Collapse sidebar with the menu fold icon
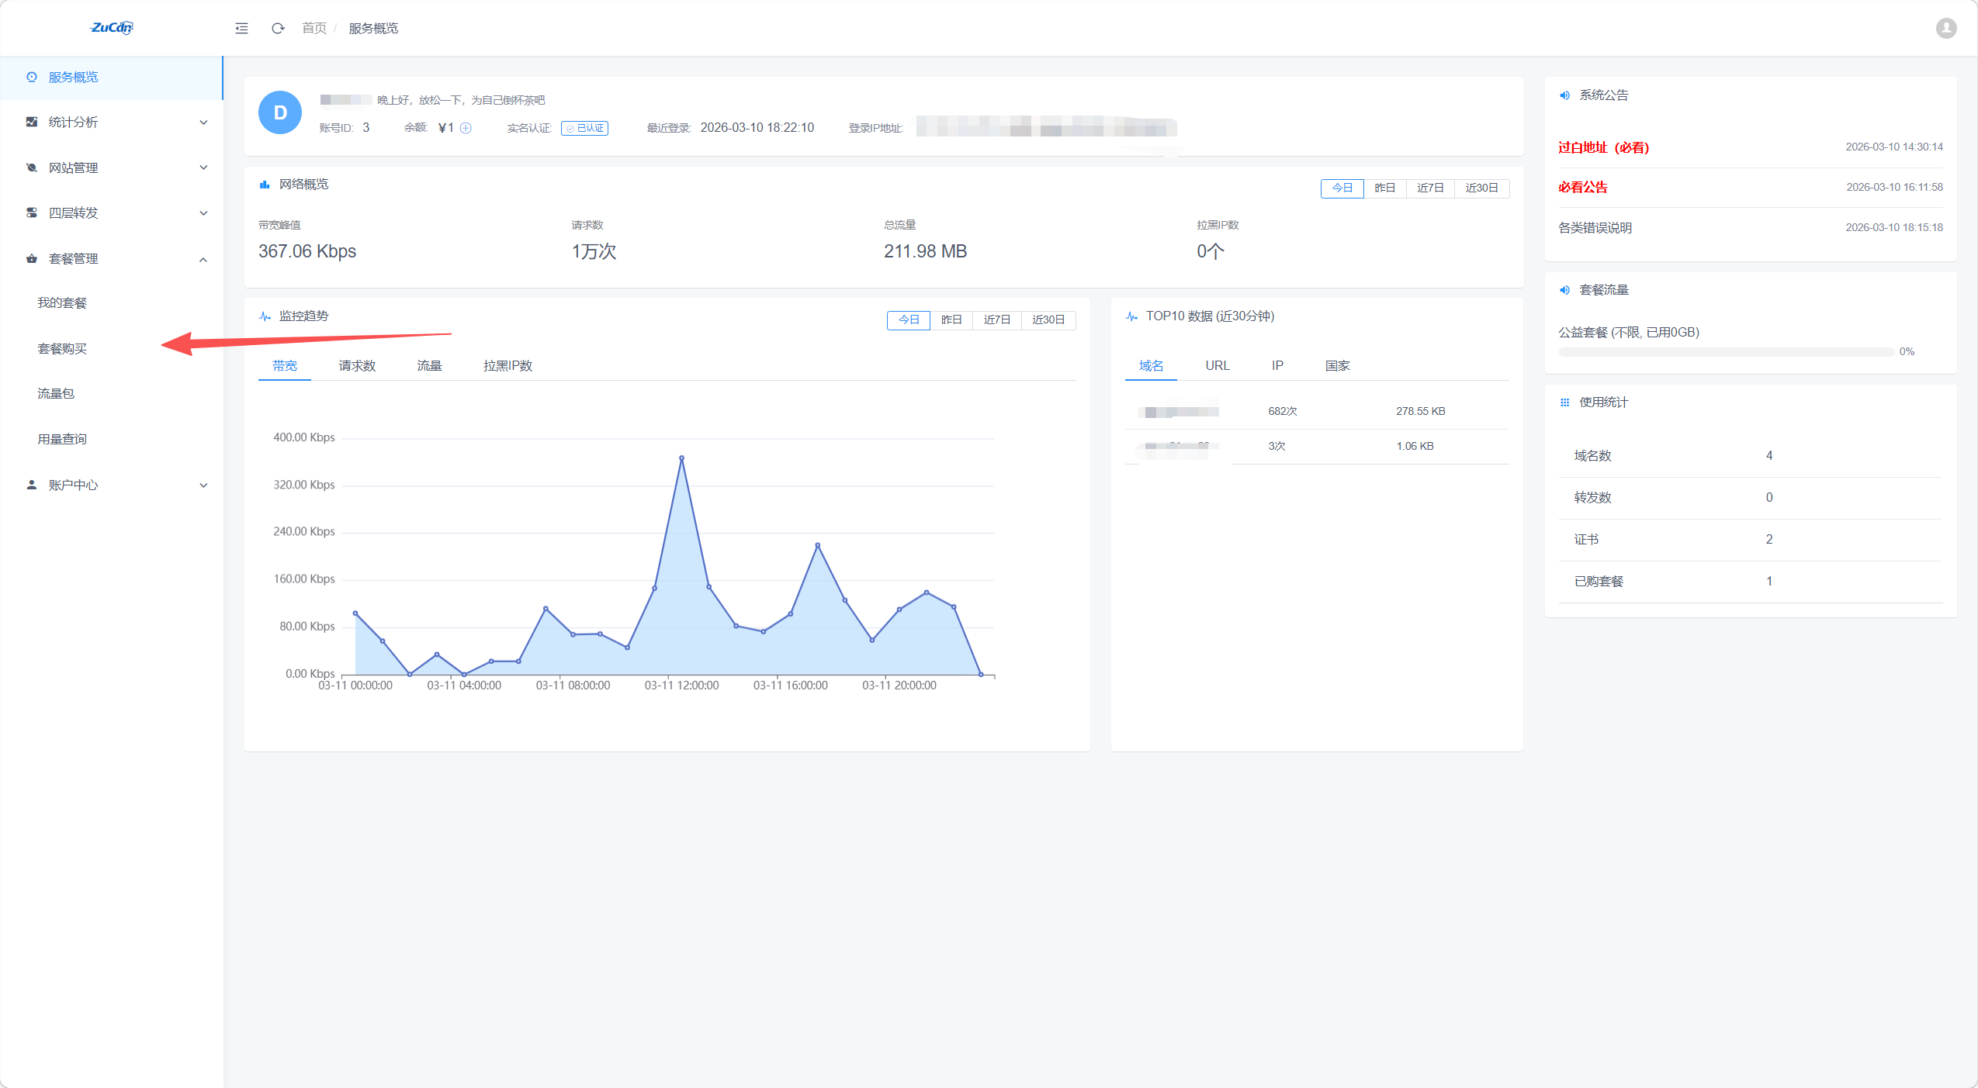Image resolution: width=1978 pixels, height=1088 pixels. point(241,29)
